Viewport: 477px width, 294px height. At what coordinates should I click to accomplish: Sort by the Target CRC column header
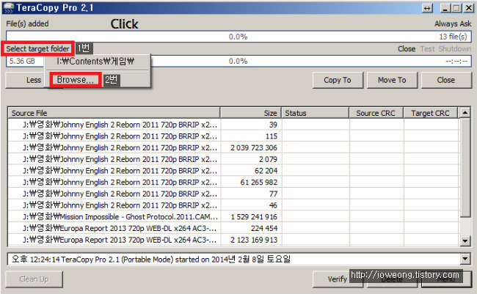pos(431,113)
